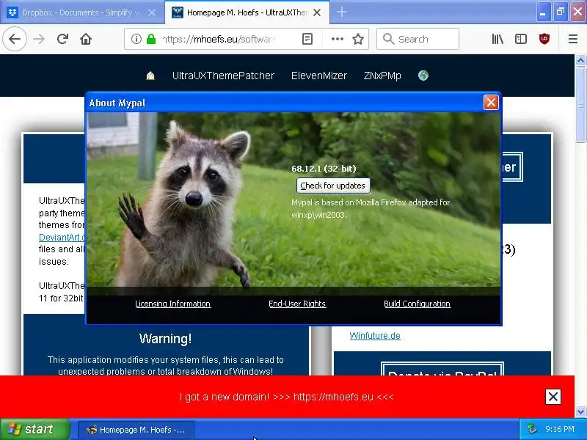The image size is (587, 440).
Task: Open ZNxPMp in the site menu
Action: [x=382, y=76]
